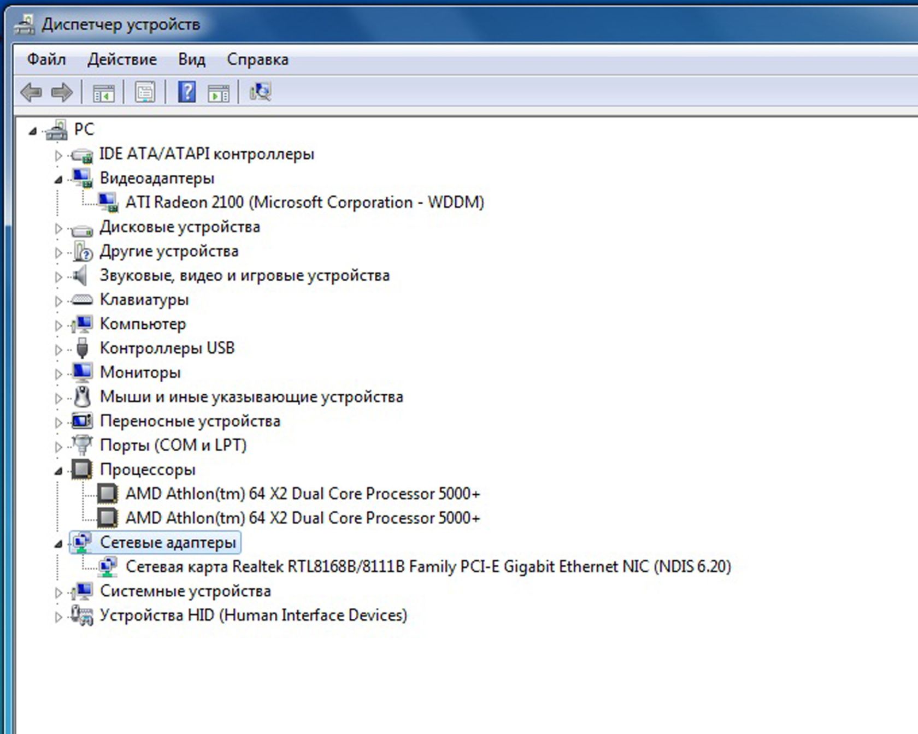
Task: Expand IDE ATA/ATAPI контроллеры node
Action: click(x=58, y=155)
